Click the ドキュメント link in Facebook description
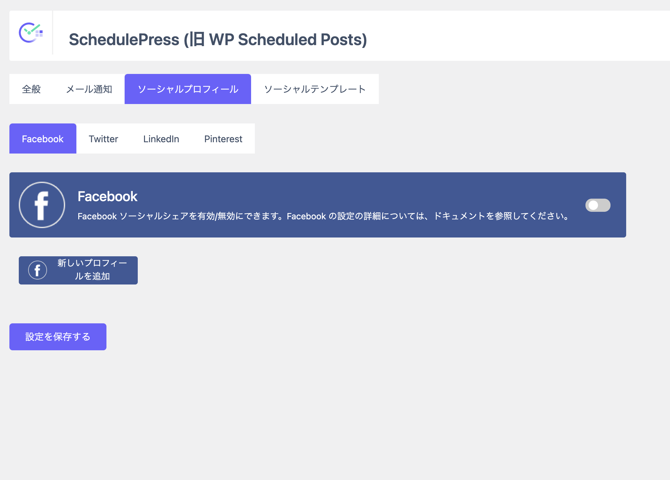 pyautogui.click(x=459, y=216)
